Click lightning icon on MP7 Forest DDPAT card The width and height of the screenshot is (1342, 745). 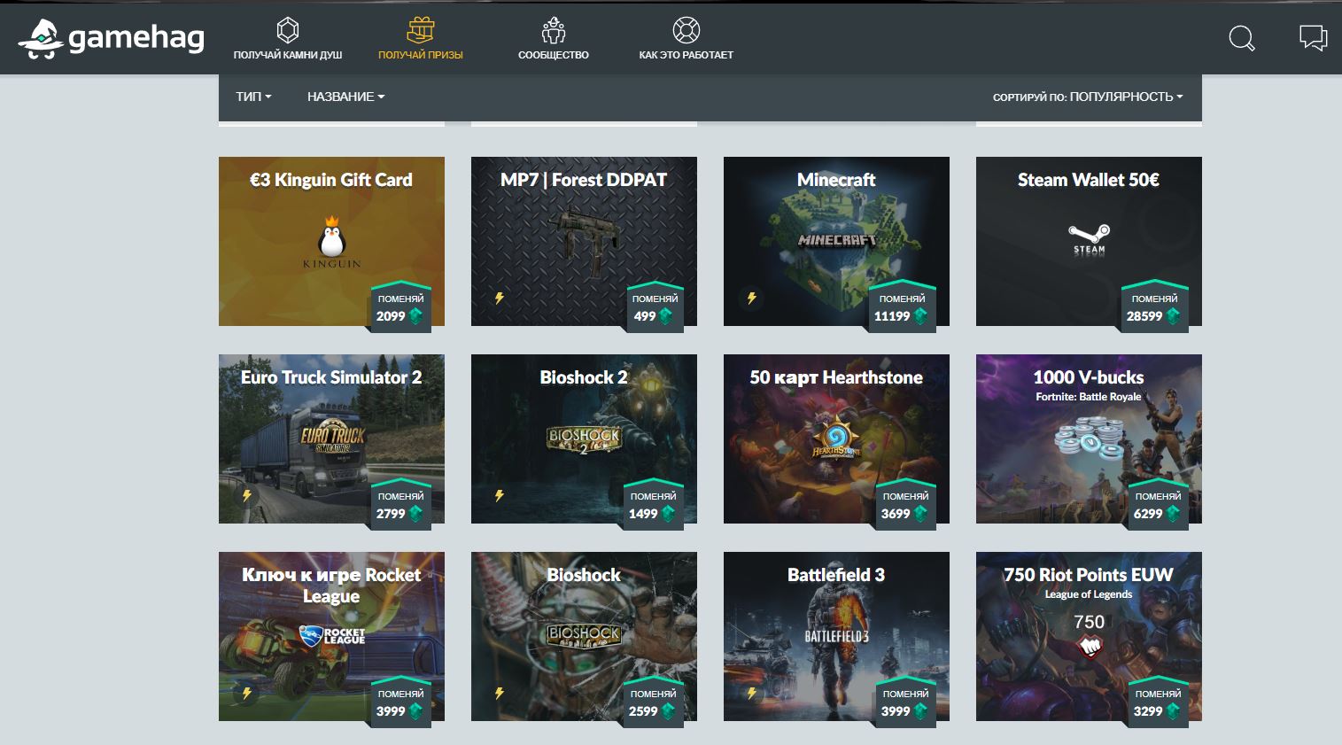pos(500,299)
